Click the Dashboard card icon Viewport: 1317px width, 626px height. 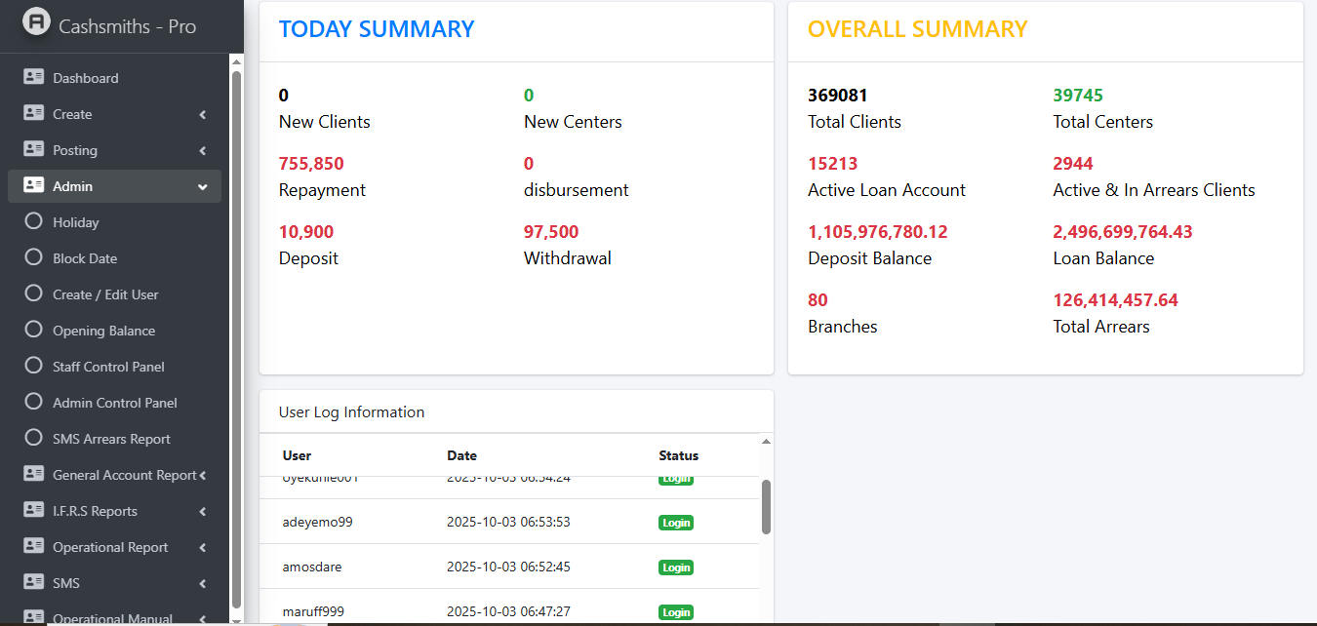34,77
